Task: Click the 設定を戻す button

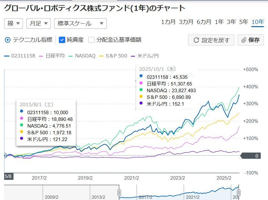Action: pyautogui.click(x=211, y=40)
